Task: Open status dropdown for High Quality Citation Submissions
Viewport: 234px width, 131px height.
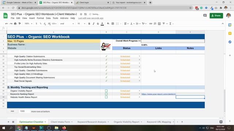Action: (x=139, y=56)
